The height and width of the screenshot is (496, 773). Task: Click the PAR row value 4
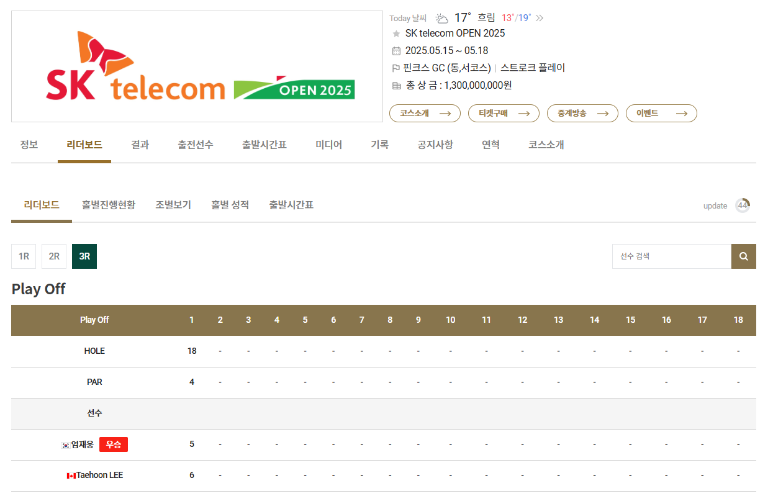[x=192, y=382]
